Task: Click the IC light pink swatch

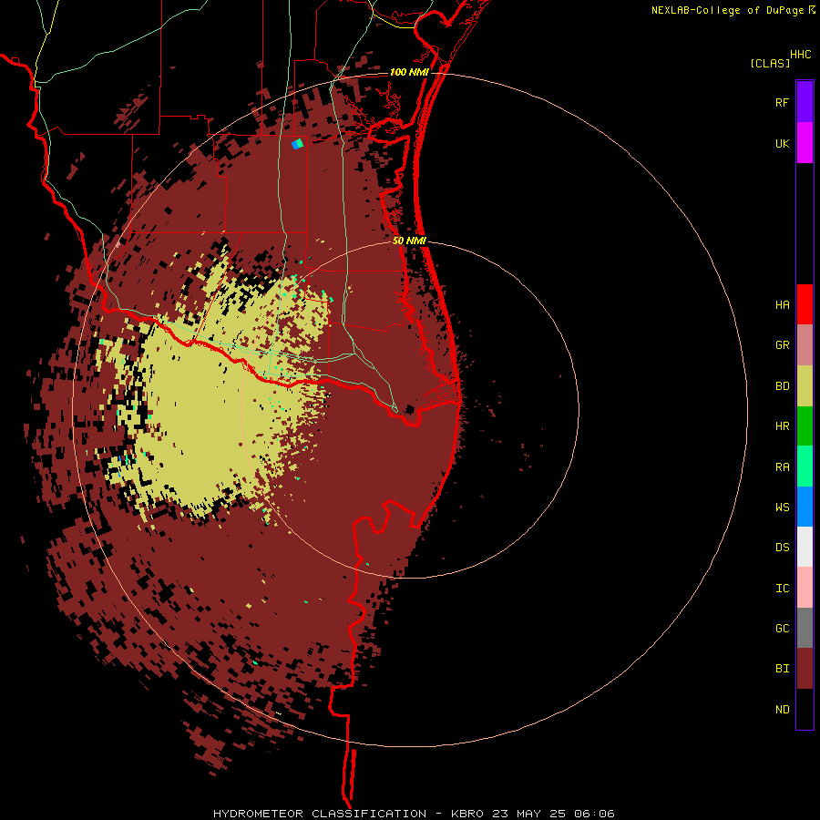Action: click(x=805, y=588)
